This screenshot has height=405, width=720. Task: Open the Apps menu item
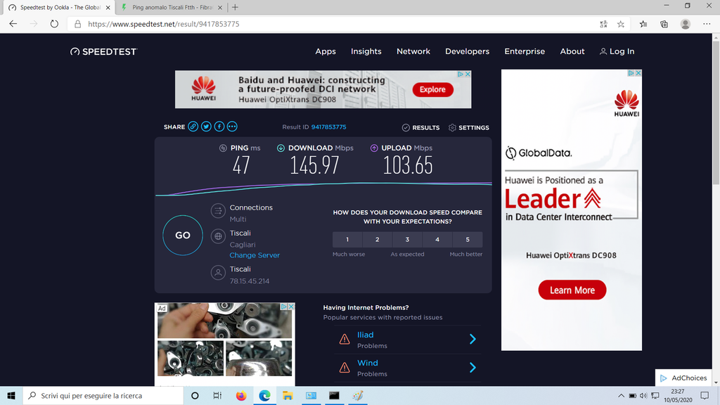click(x=325, y=51)
